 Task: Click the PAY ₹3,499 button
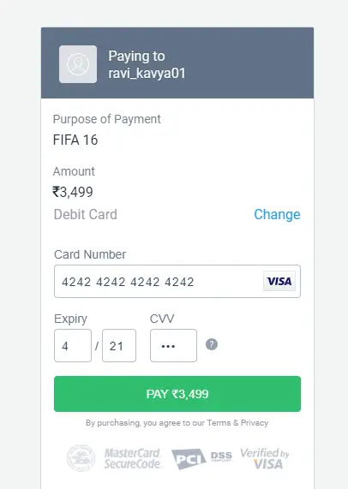pos(177,394)
